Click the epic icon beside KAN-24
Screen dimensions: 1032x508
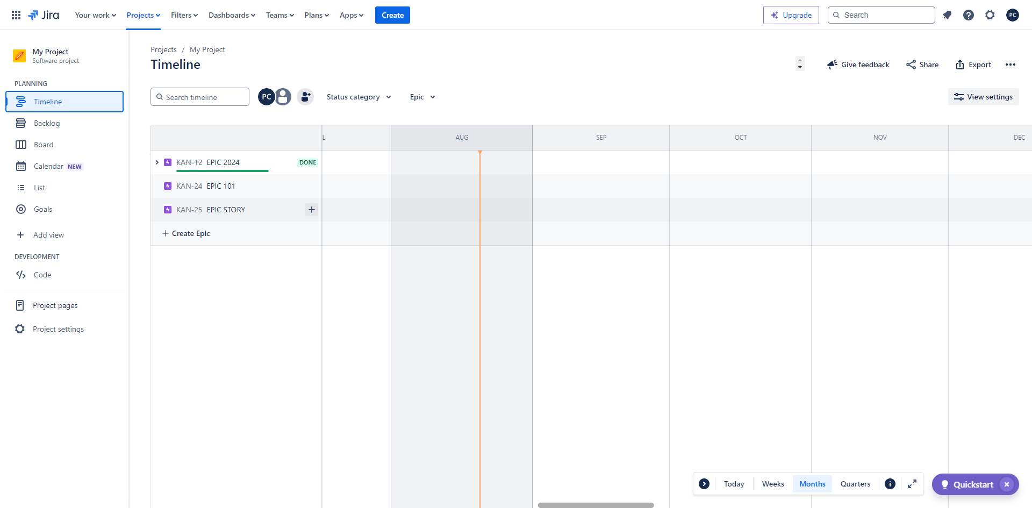pyautogui.click(x=168, y=186)
